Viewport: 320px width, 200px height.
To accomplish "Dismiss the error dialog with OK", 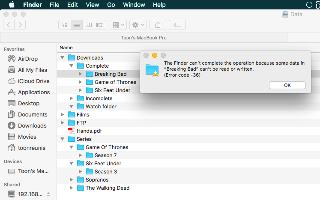I will coord(287,85).
